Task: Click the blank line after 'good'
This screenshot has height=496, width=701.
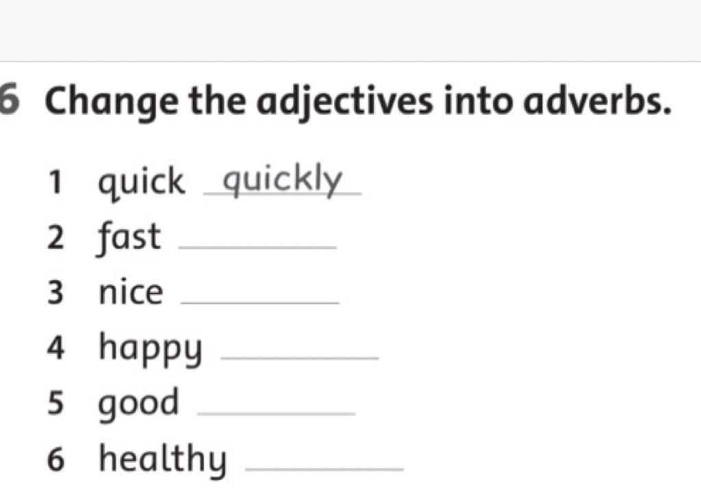Action: (x=277, y=414)
